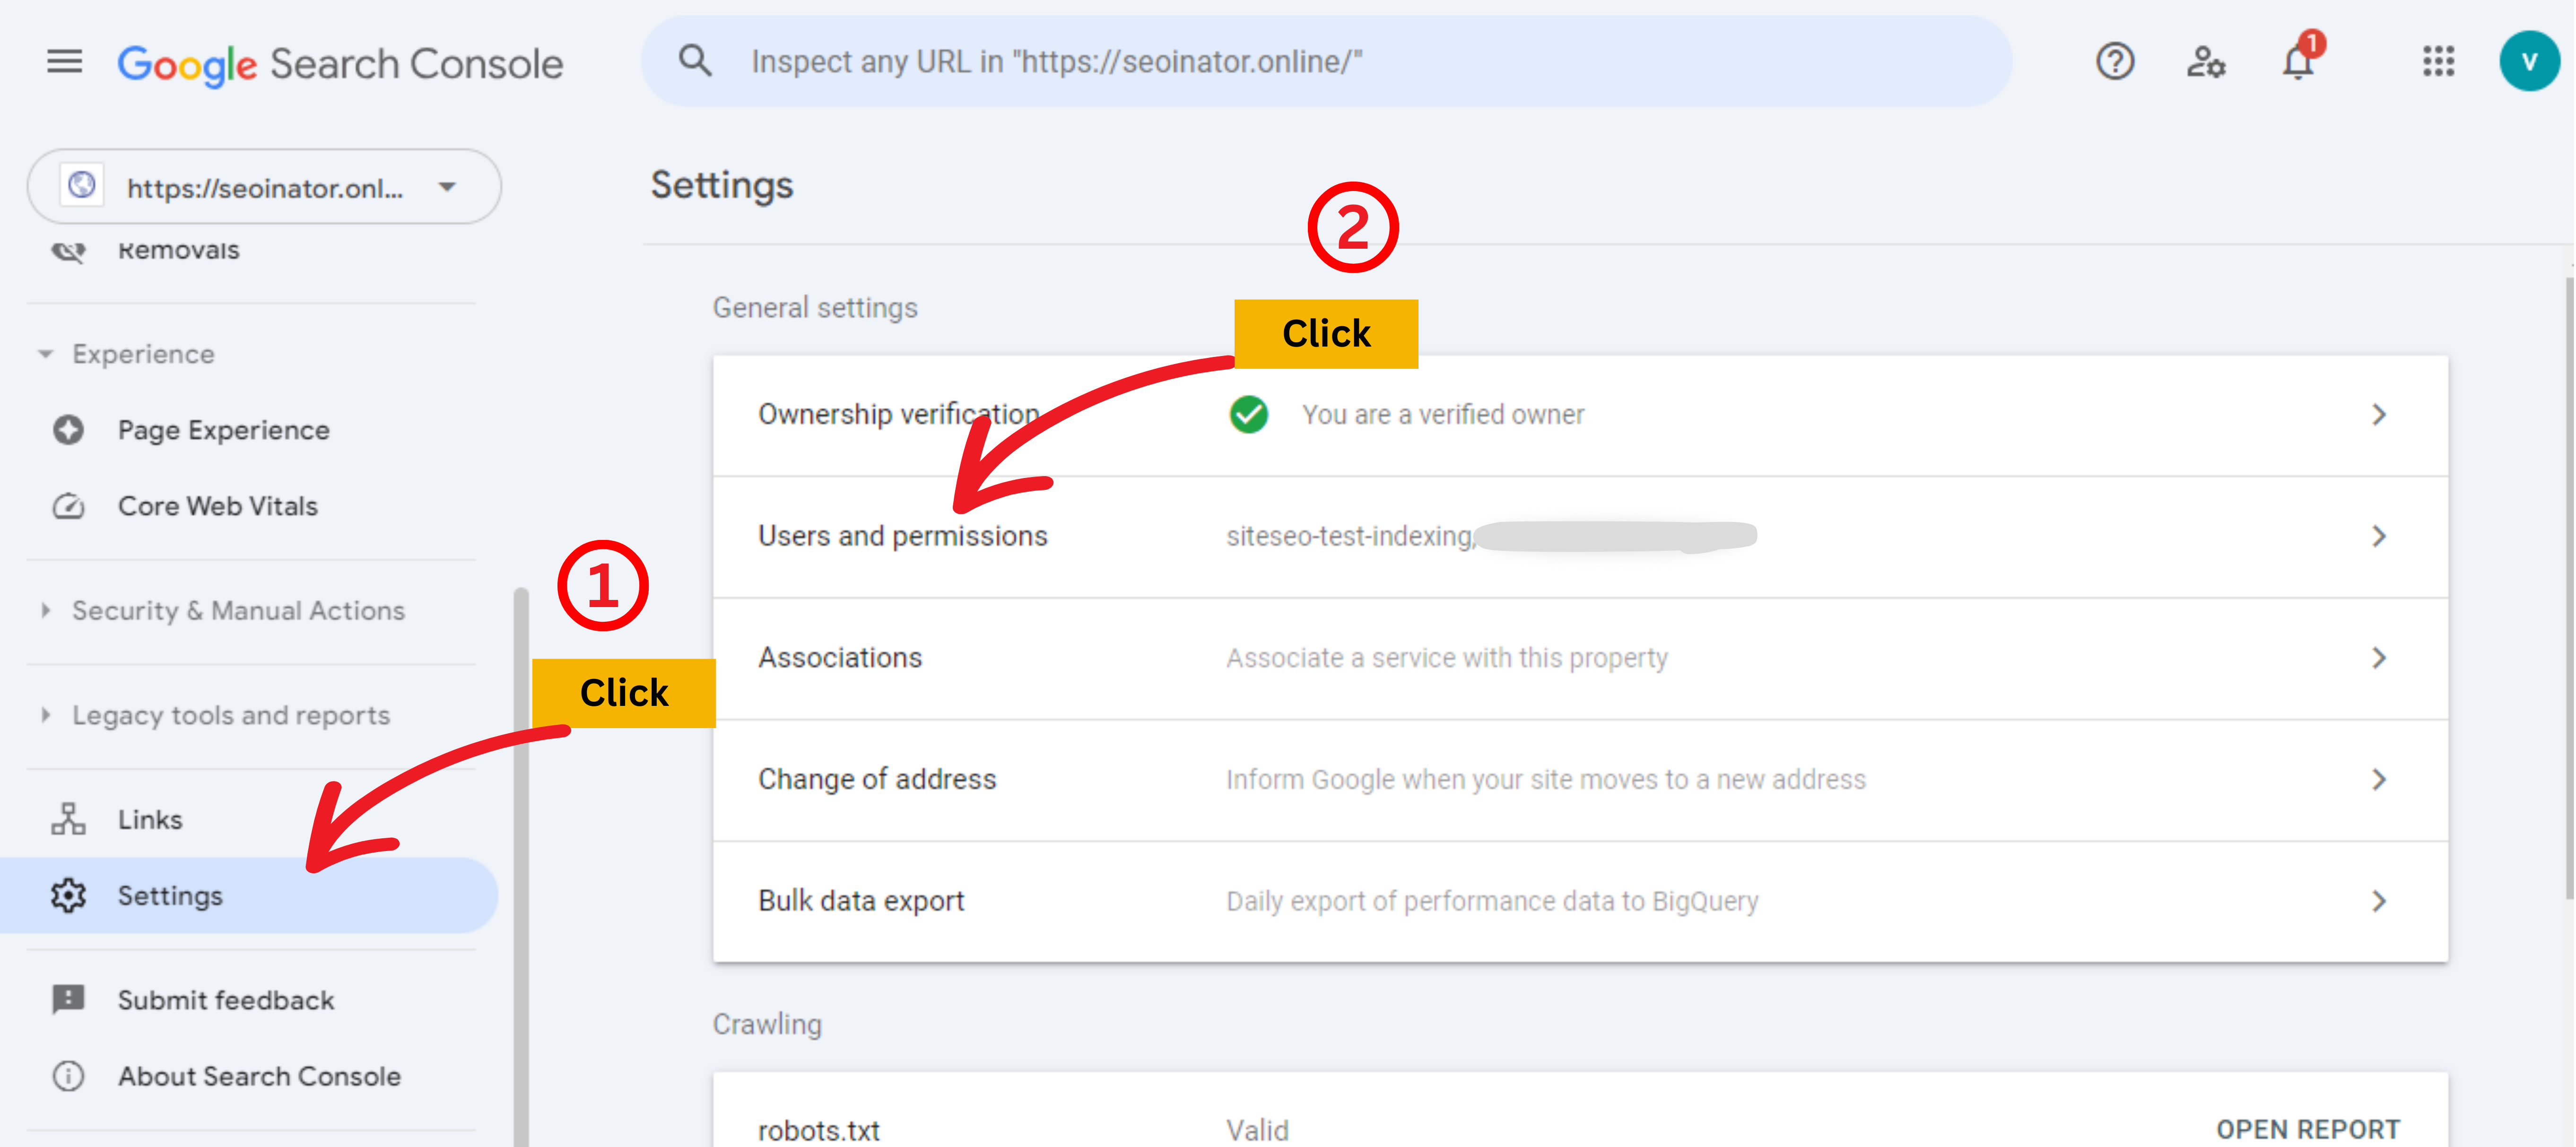Open Ownership verification setting
The image size is (2576, 1147).
click(1580, 415)
